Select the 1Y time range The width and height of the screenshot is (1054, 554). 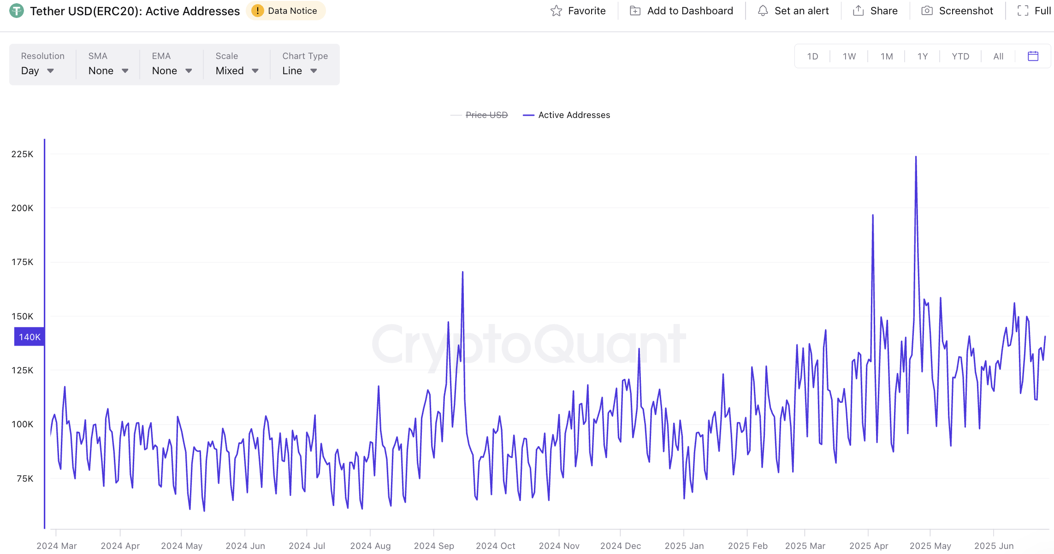point(922,56)
